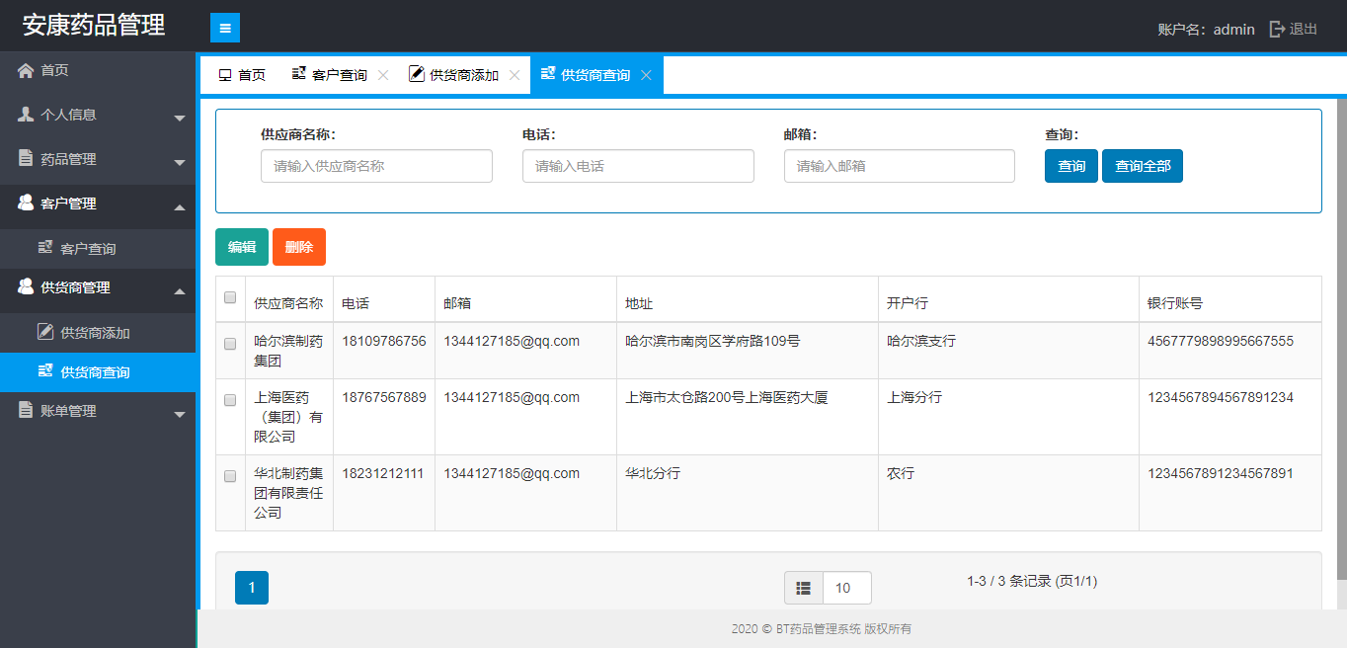
Task: Focus the 邮箱 input field
Action: point(900,166)
